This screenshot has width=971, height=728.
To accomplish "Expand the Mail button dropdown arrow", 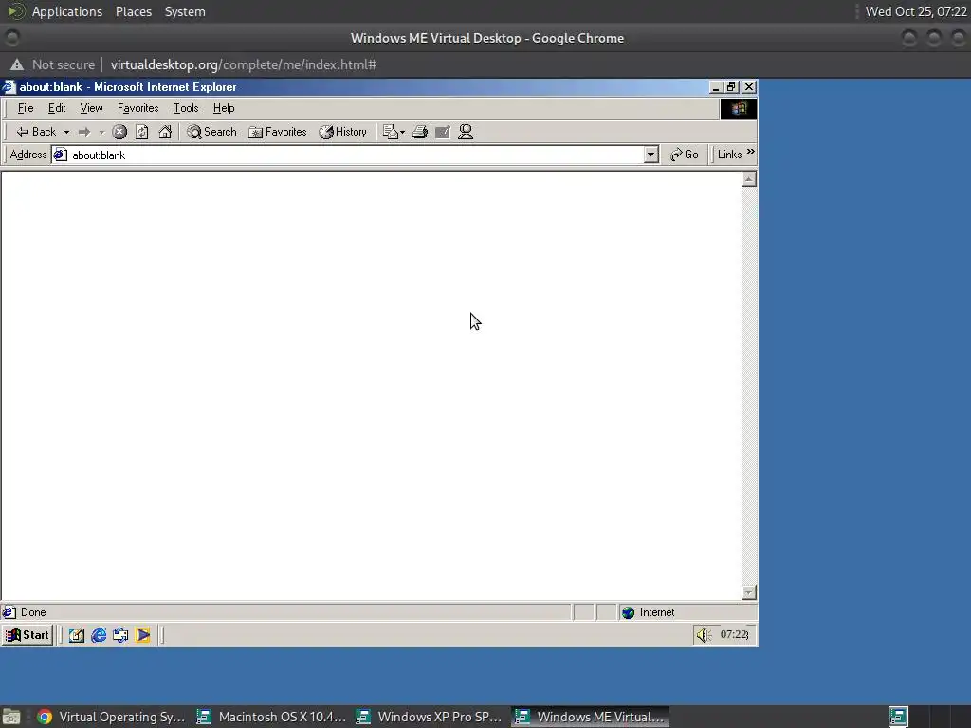I will (402, 132).
